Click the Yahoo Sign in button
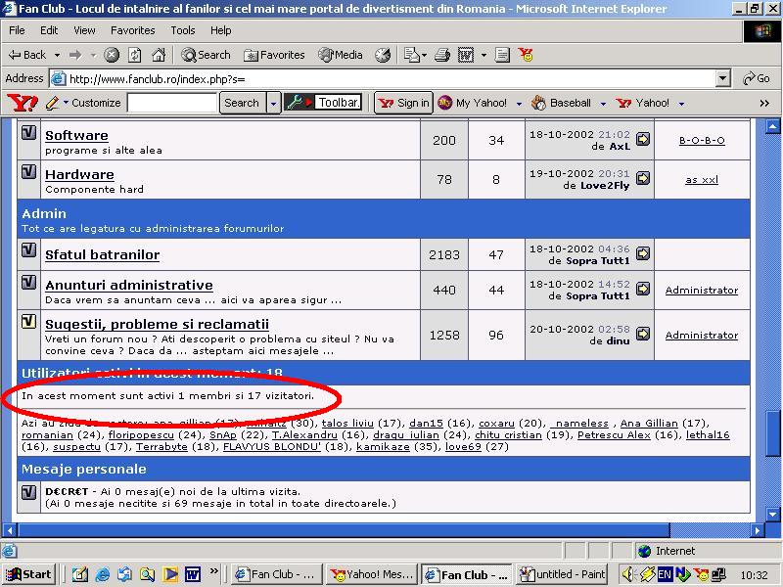783x587 pixels. pos(403,103)
